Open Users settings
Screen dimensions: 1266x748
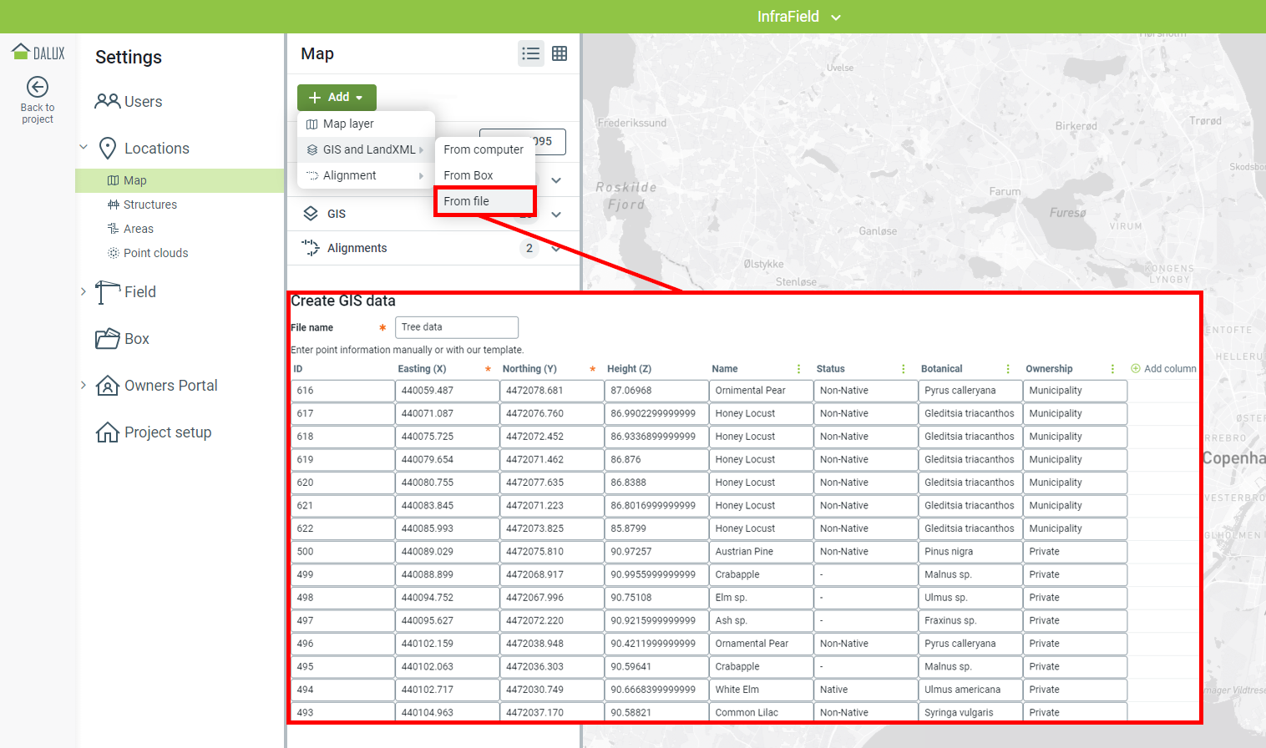tap(129, 102)
